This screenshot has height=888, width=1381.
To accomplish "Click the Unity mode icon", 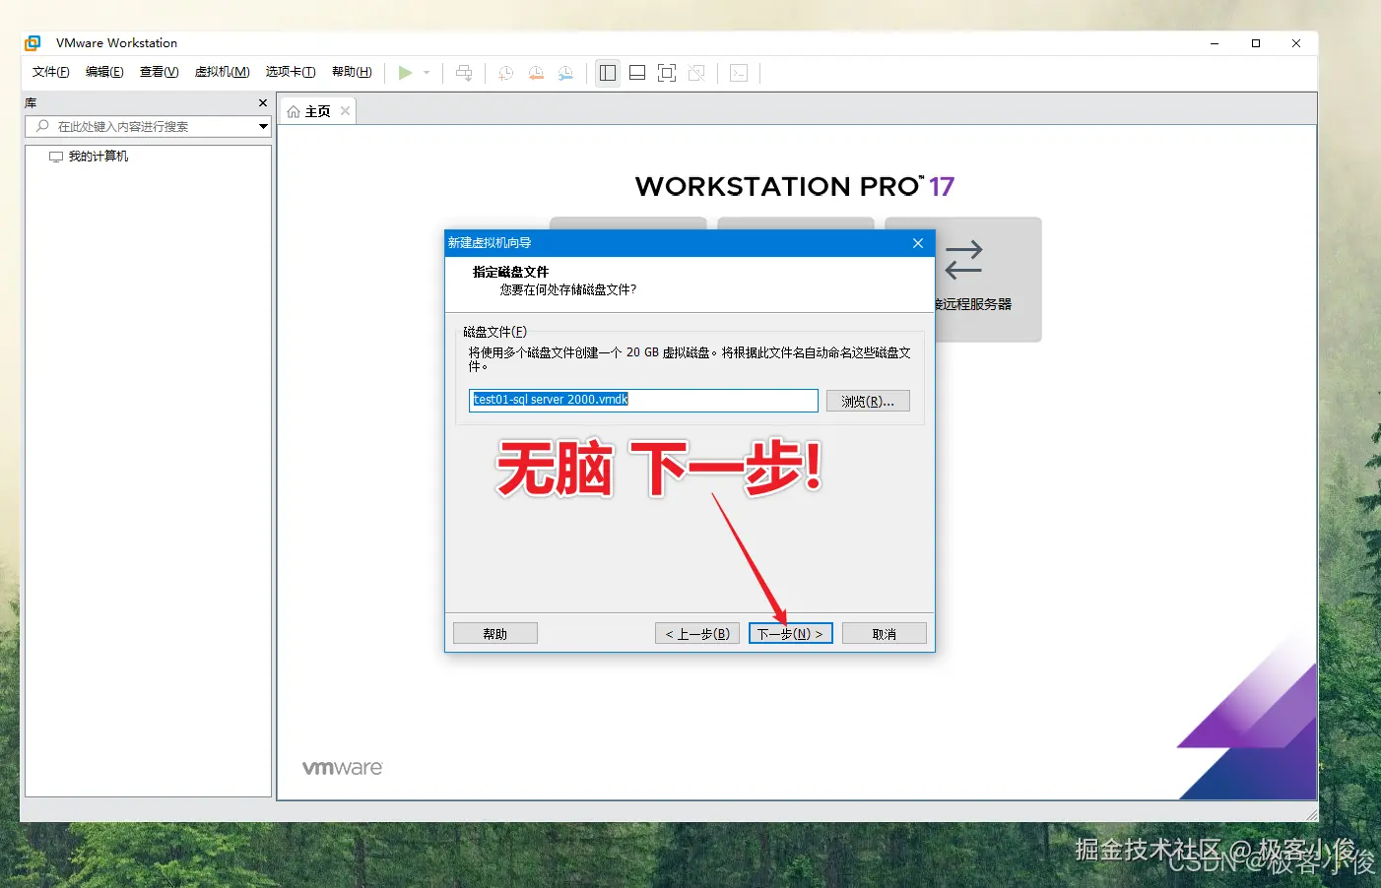I will pyautogui.click(x=696, y=73).
